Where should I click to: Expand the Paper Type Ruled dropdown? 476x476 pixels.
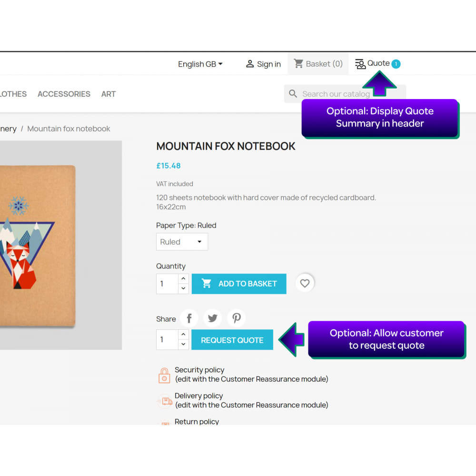182,242
